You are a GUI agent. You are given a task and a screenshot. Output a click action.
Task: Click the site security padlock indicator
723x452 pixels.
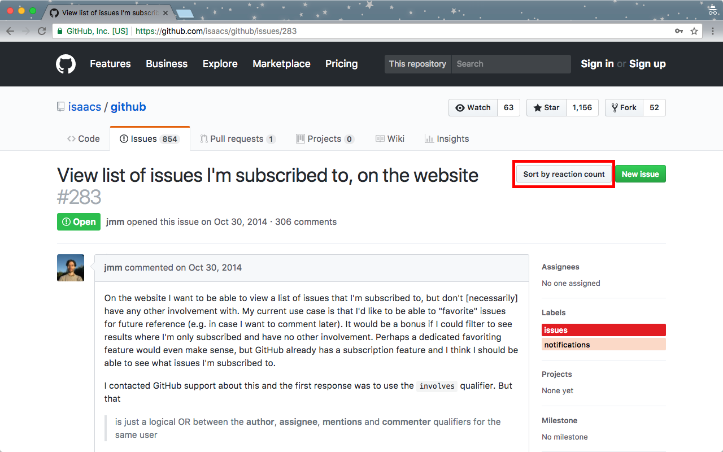point(60,31)
